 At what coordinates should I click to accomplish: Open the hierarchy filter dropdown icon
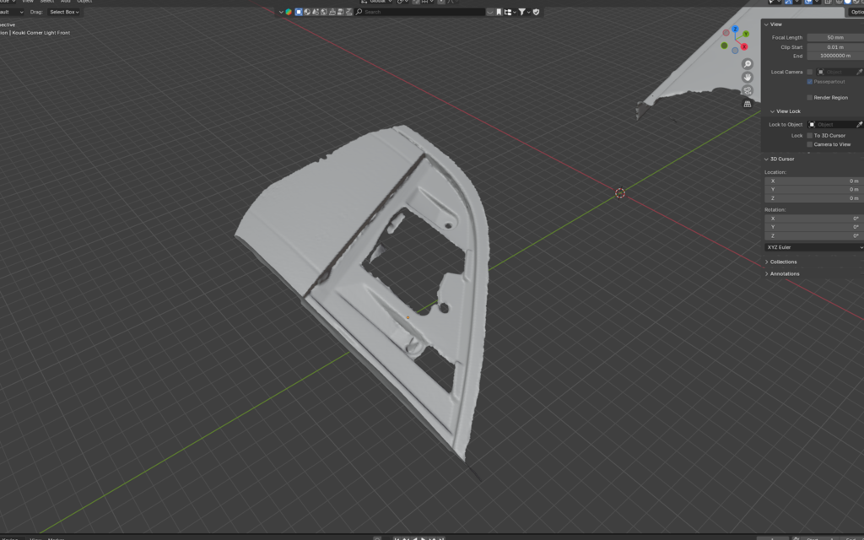(x=510, y=12)
